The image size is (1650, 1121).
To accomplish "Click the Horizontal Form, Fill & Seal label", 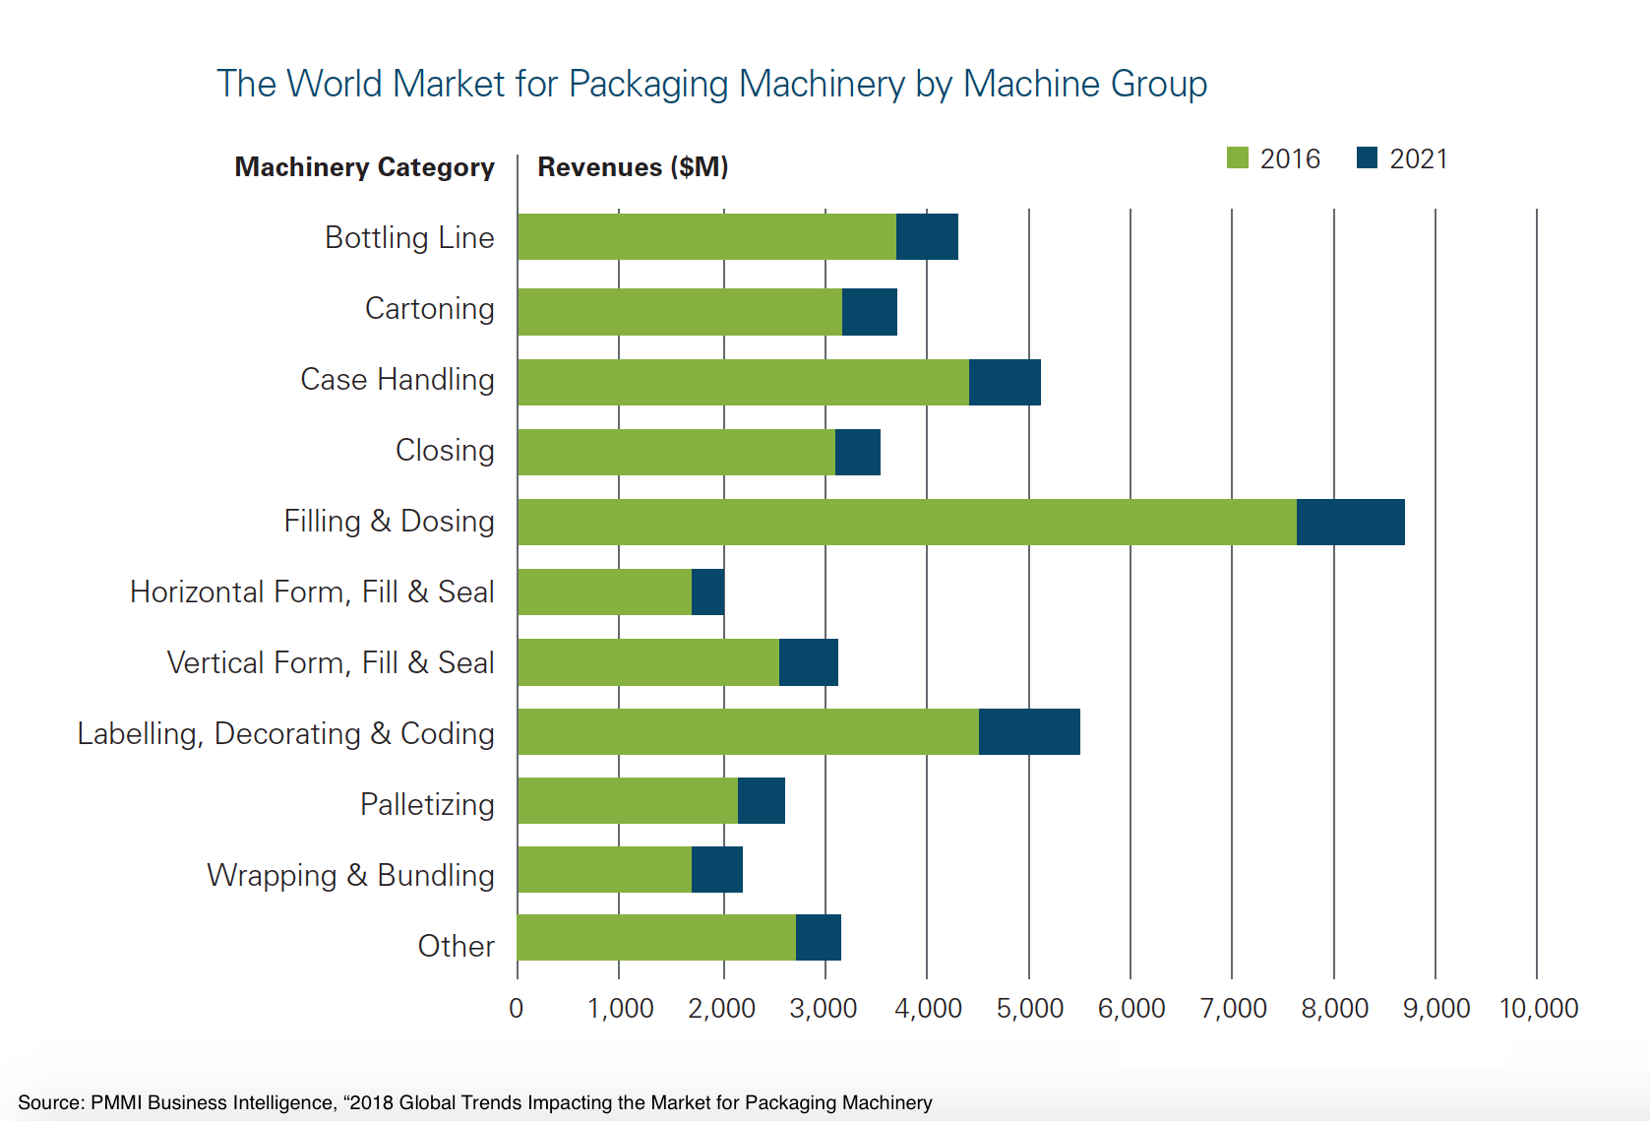I will tap(312, 592).
